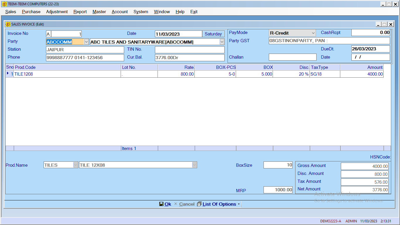Click the CashRcpt field 0.00
The width and height of the screenshot is (400, 225).
pos(371,33)
